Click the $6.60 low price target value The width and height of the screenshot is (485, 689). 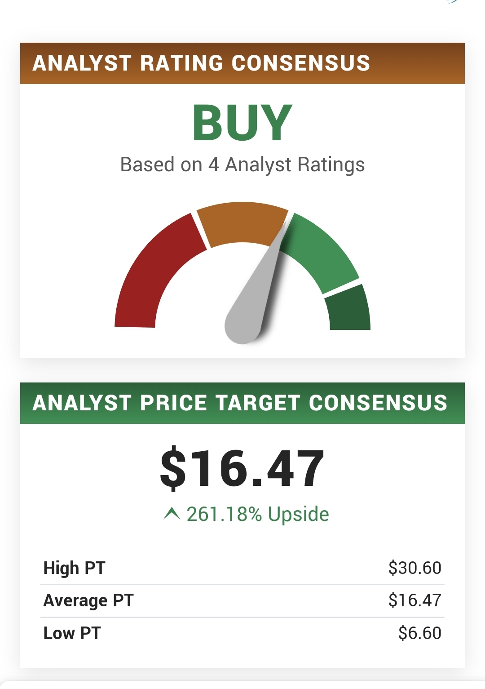click(x=420, y=633)
